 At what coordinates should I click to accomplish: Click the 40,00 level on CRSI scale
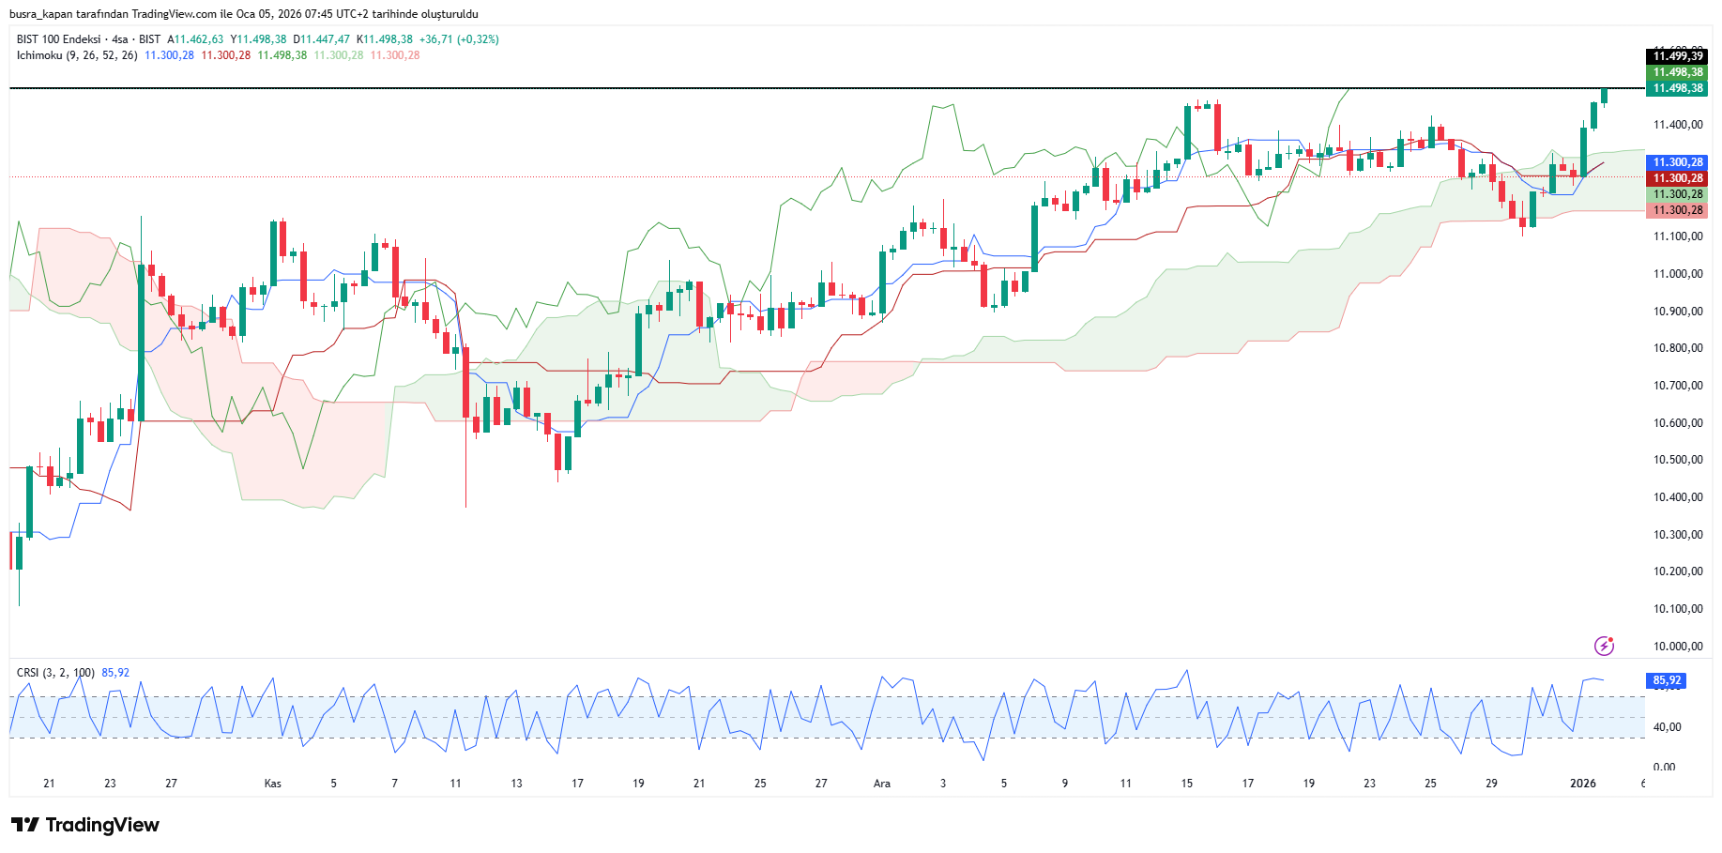click(1667, 727)
